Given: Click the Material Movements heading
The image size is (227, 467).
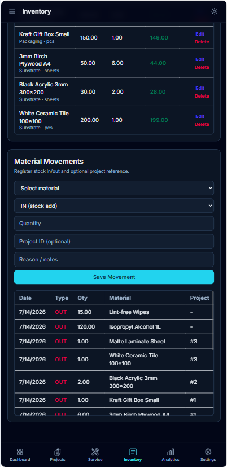Looking at the screenshot, I should tap(49, 162).
